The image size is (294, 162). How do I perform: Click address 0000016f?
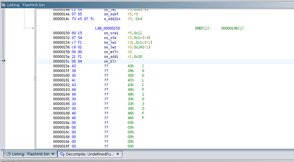(x=61, y=146)
